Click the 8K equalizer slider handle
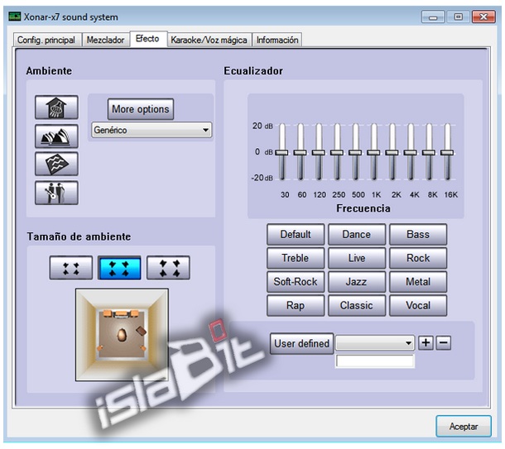 (429, 152)
